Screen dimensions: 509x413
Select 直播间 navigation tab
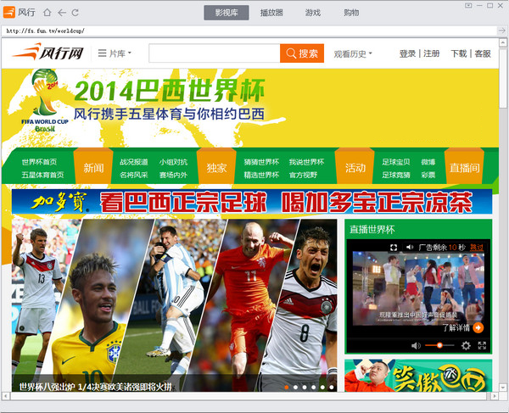coord(465,168)
